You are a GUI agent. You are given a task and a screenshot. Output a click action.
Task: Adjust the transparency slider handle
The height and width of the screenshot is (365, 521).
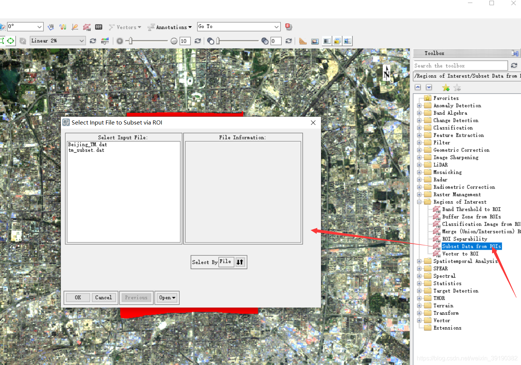pyautogui.click(x=218, y=41)
